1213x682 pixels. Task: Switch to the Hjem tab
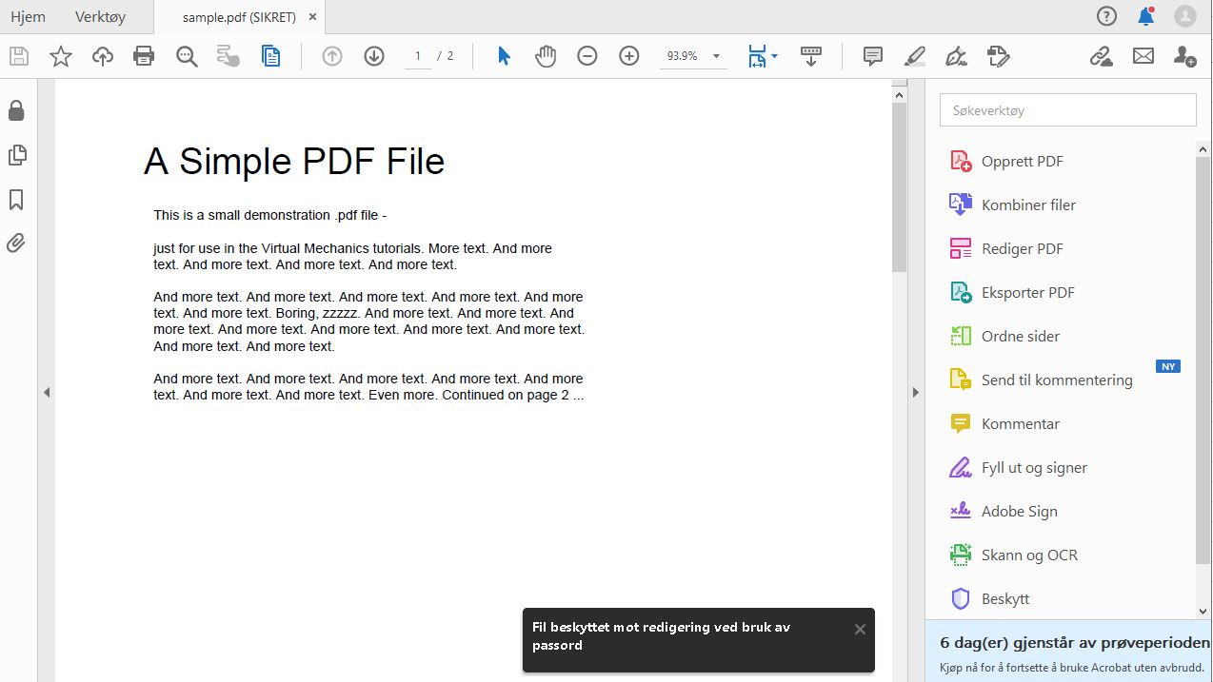click(28, 17)
